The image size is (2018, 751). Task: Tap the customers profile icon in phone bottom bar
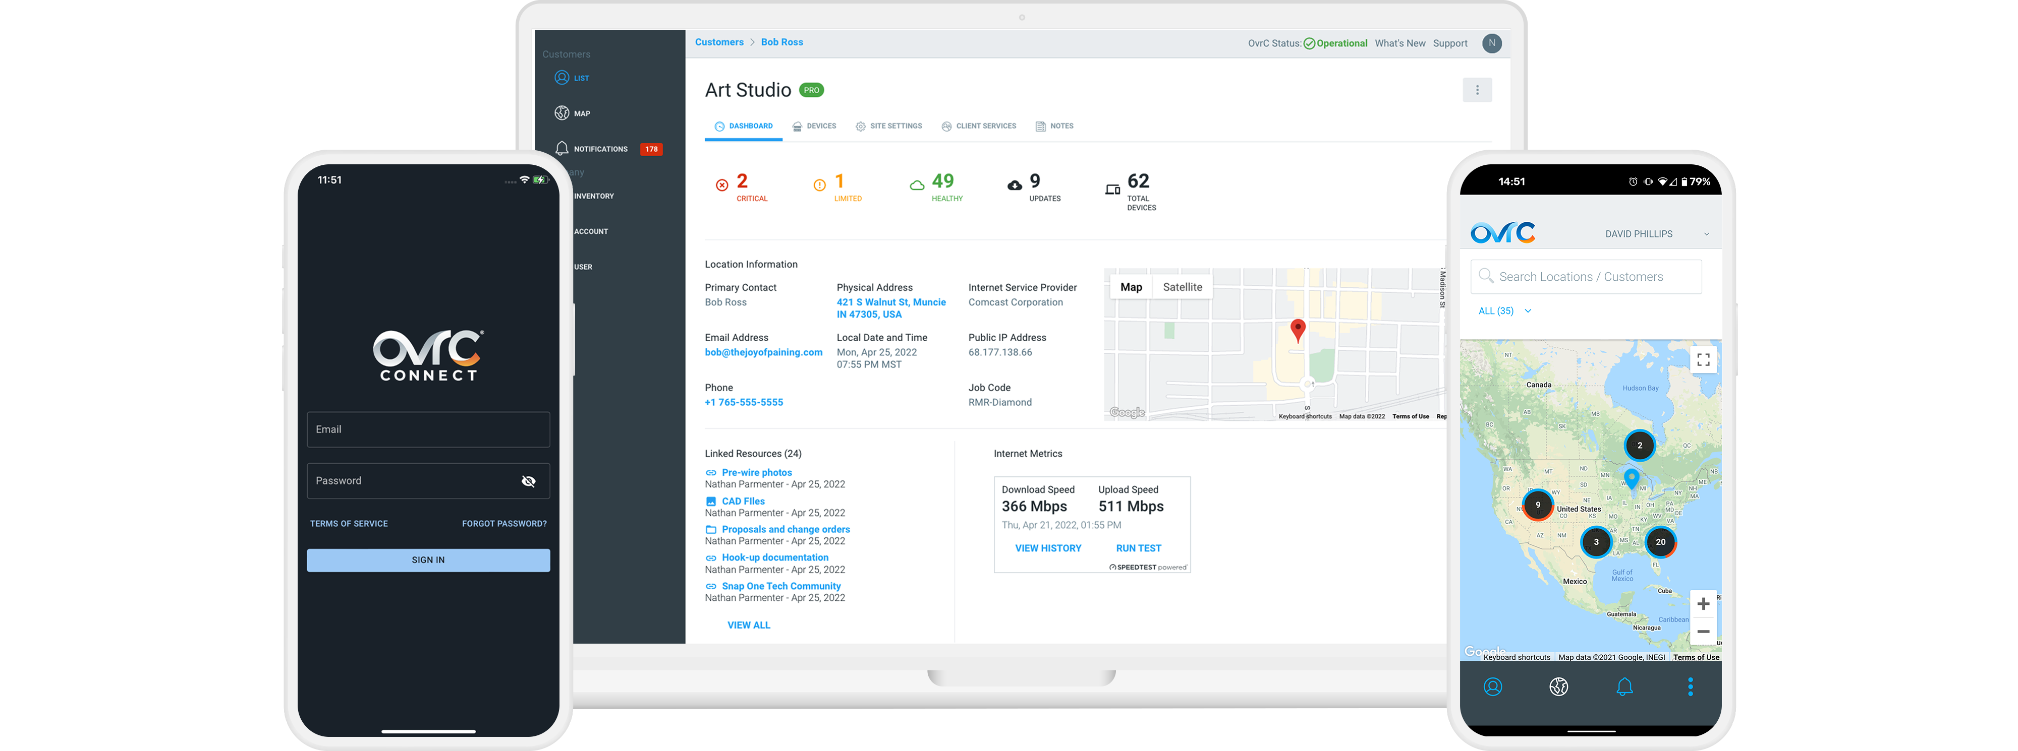tap(1492, 687)
